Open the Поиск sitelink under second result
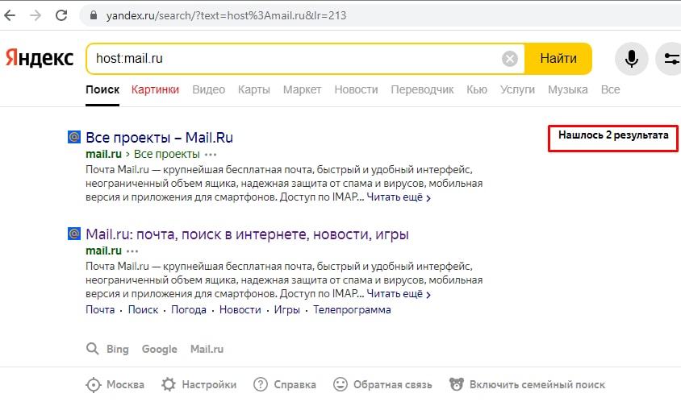Image resolution: width=681 pixels, height=406 pixels. pyautogui.click(x=143, y=309)
